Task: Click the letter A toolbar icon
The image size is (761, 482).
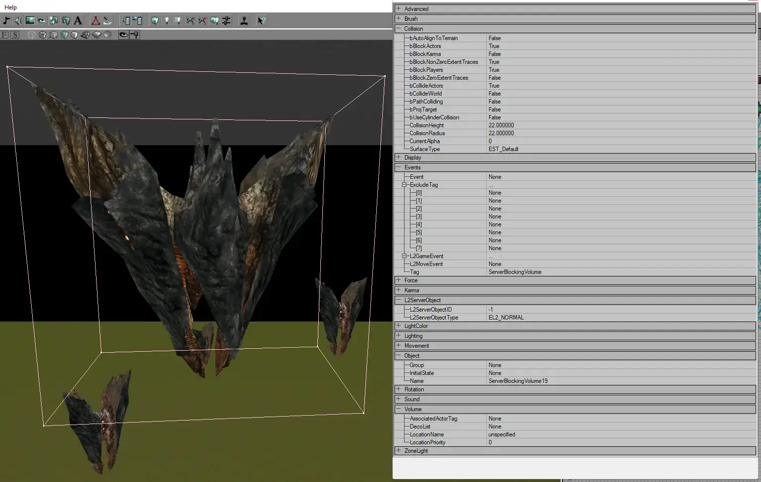Action: 78,20
